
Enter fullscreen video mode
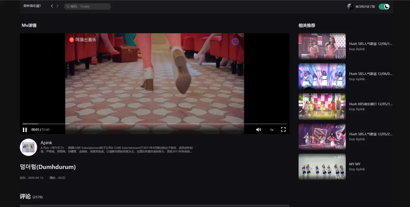[x=283, y=130]
